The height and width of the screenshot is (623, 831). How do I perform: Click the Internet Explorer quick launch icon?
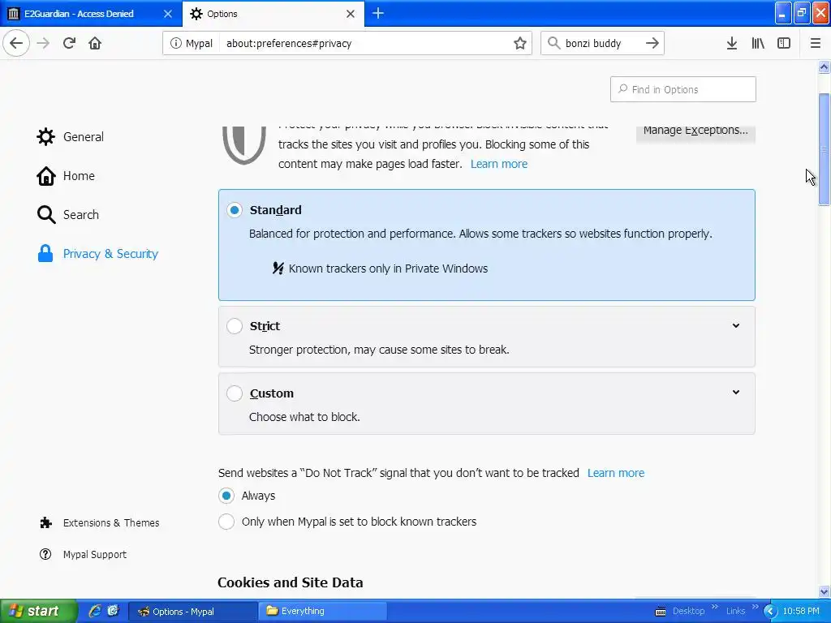(x=95, y=611)
